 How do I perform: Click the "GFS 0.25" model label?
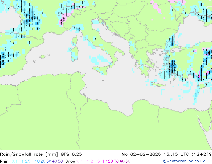click(x=71, y=154)
